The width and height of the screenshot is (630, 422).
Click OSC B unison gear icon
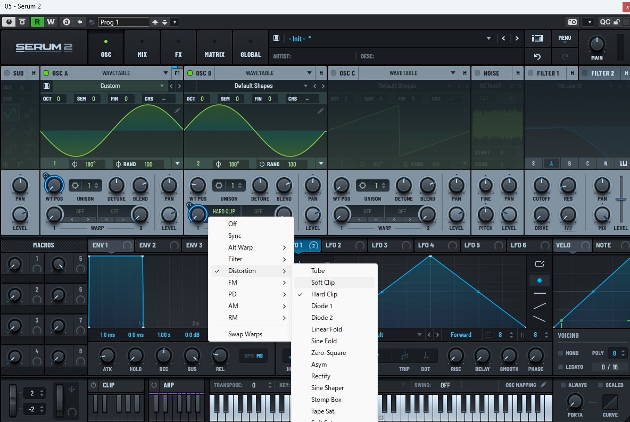(219, 185)
